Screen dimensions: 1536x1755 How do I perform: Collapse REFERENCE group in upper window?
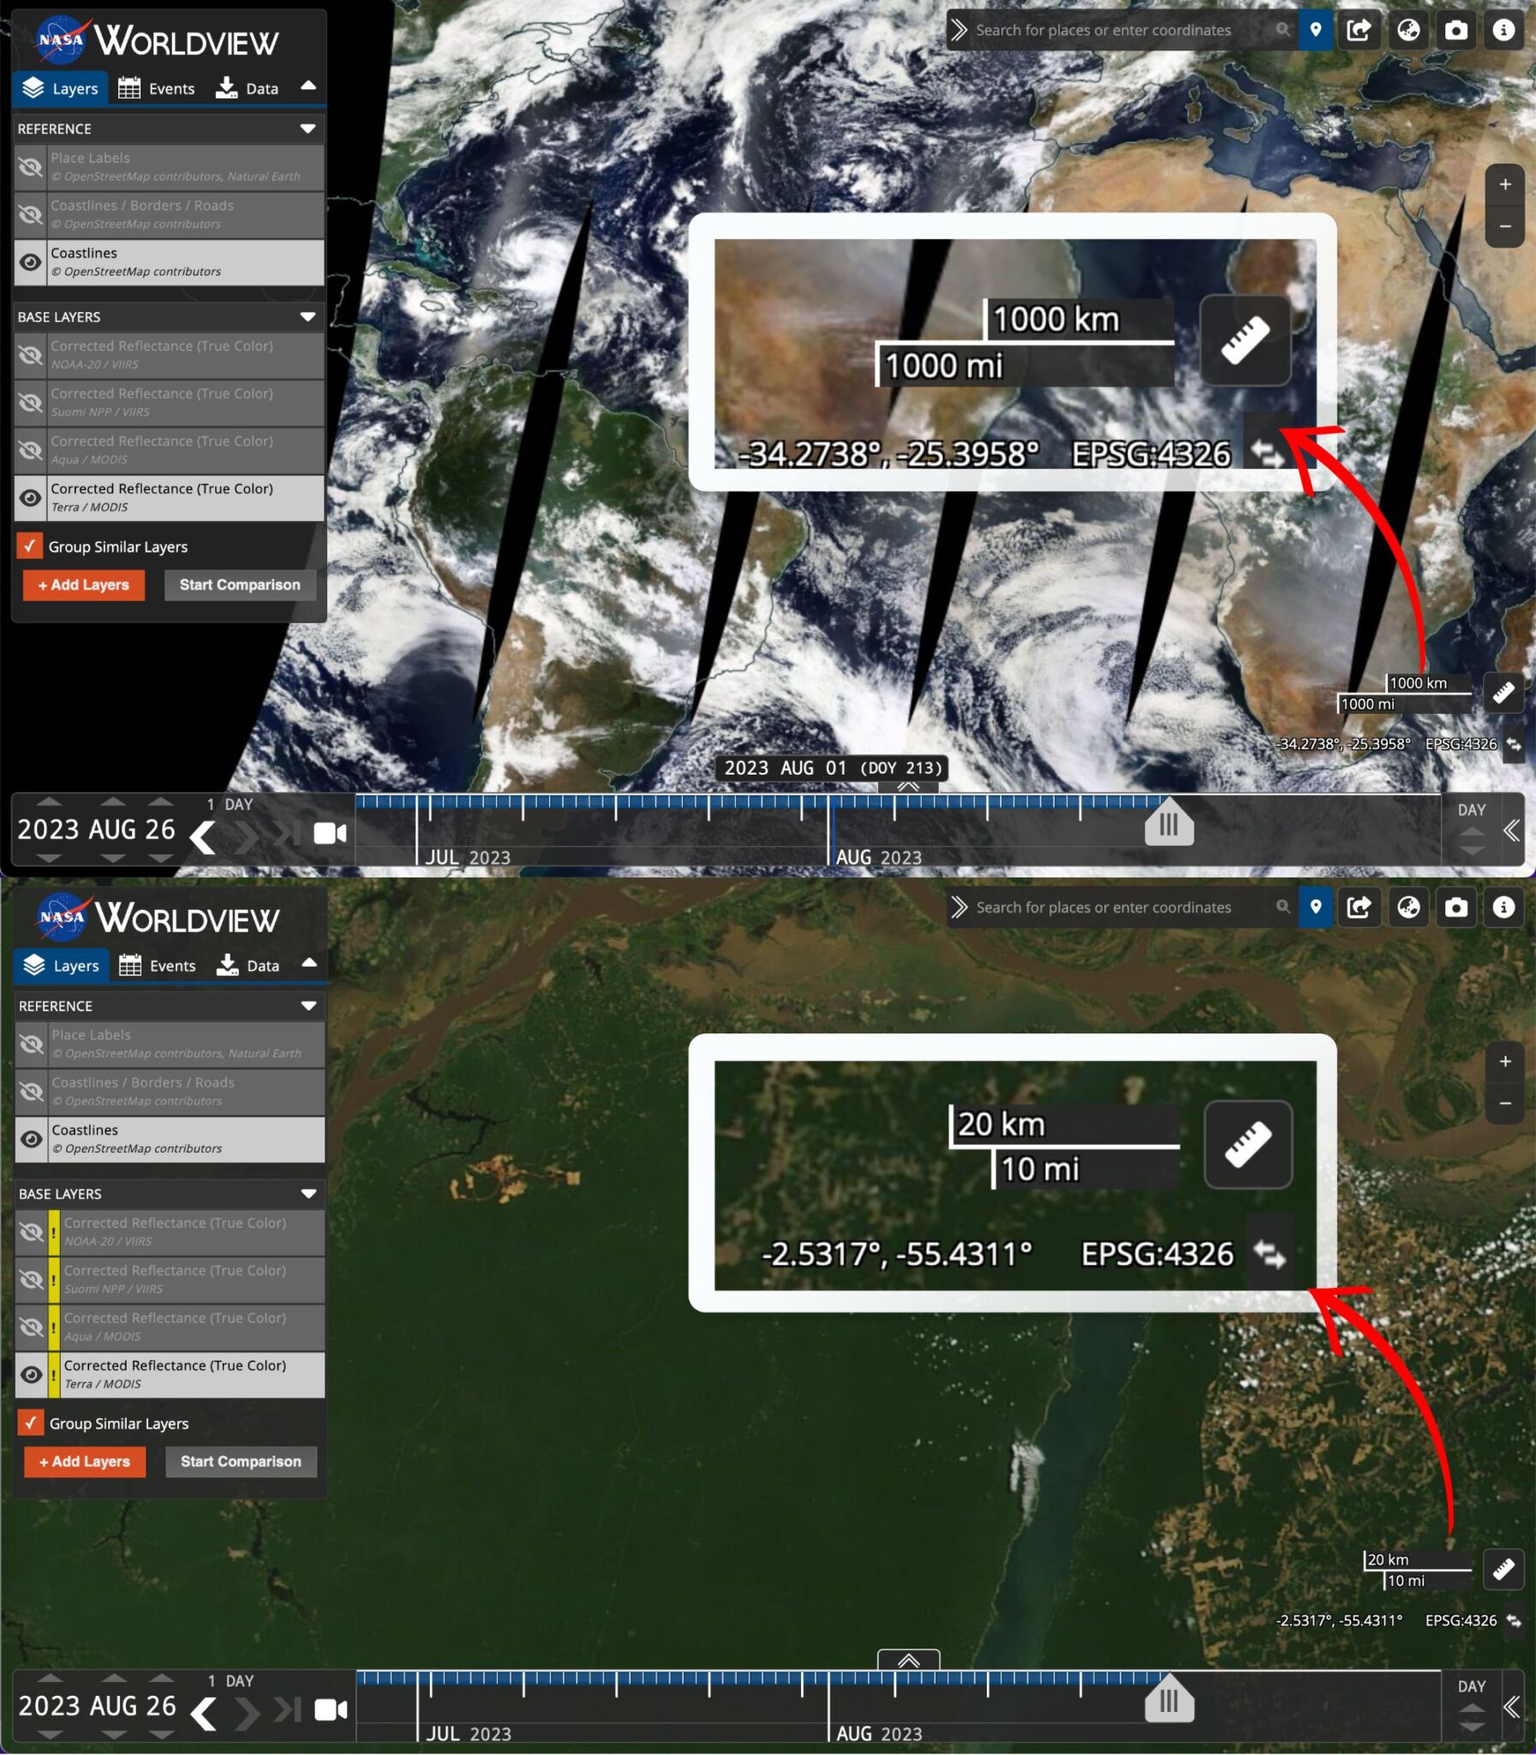coord(308,129)
